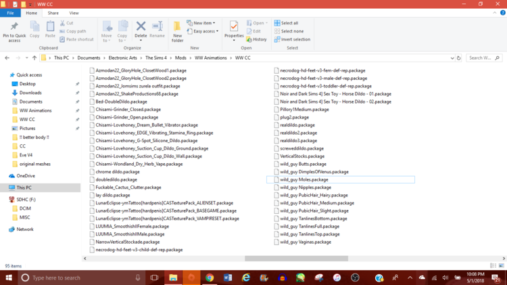Image resolution: width=507 pixels, height=285 pixels.
Task: Click Documents in the address breadcrumb
Action: [x=89, y=58]
